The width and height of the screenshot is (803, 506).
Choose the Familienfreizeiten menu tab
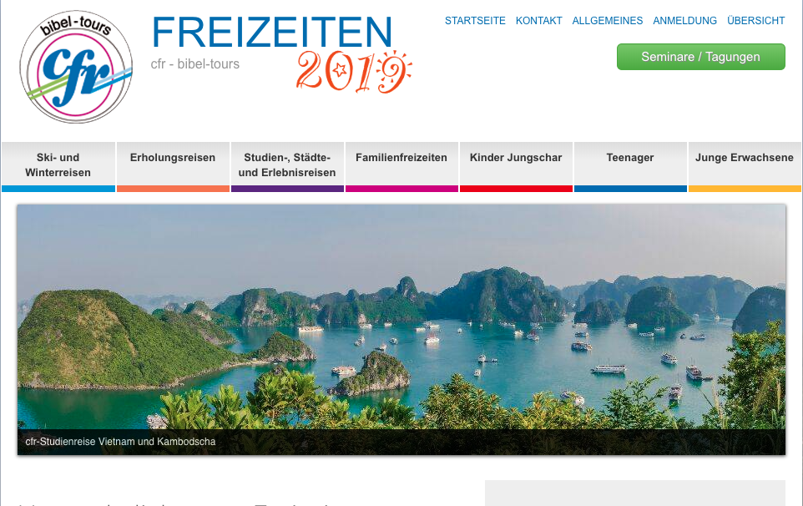coord(401,166)
